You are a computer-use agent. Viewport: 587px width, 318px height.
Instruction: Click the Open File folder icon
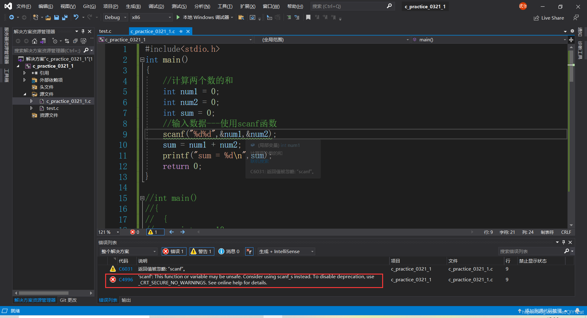pos(48,17)
